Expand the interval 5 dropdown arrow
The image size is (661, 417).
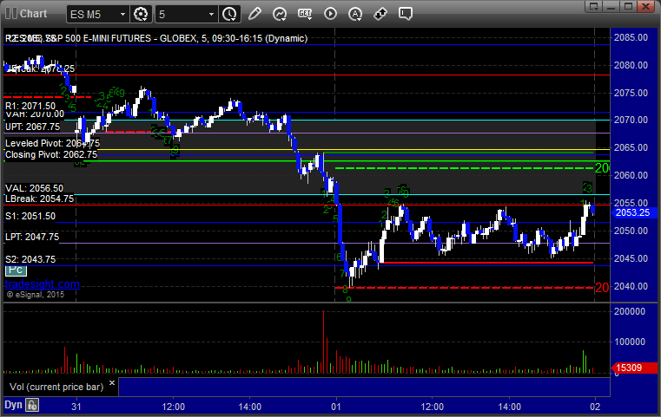pyautogui.click(x=212, y=15)
